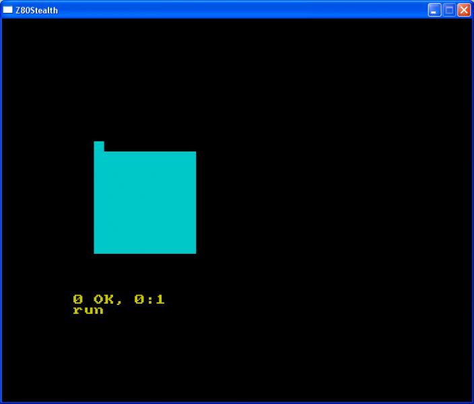Click the small cyan notch above the square

pos(99,146)
